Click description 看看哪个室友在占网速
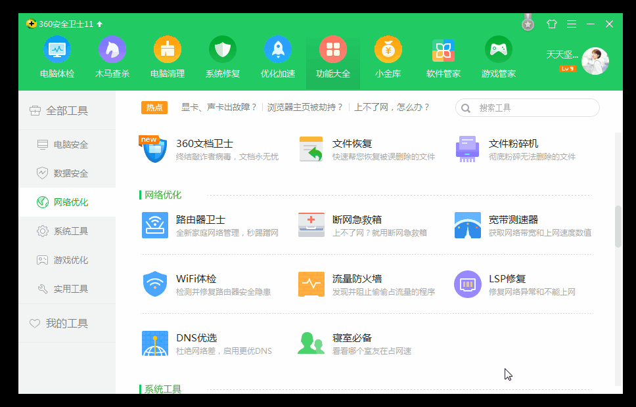This screenshot has width=636, height=407. coord(371,351)
